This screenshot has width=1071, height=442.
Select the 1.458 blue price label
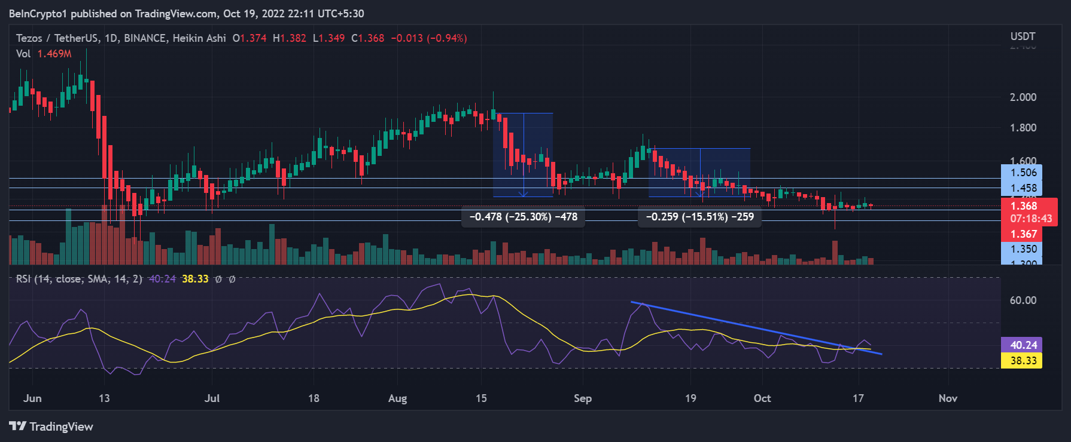click(1022, 188)
